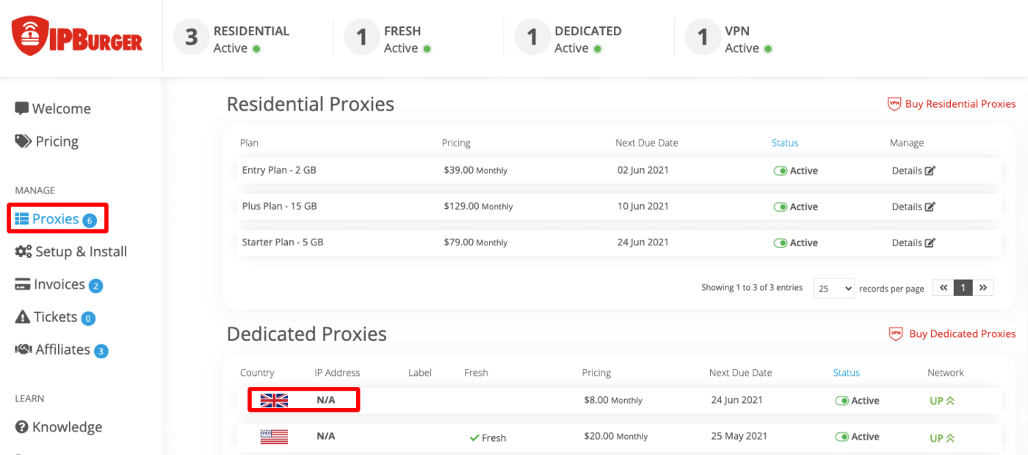Click the Buy Residential Proxies VPN icon
The width and height of the screenshot is (1028, 455).
click(x=894, y=104)
